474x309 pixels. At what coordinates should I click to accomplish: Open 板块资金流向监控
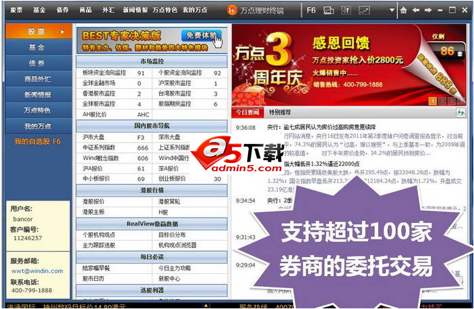[x=105, y=73]
